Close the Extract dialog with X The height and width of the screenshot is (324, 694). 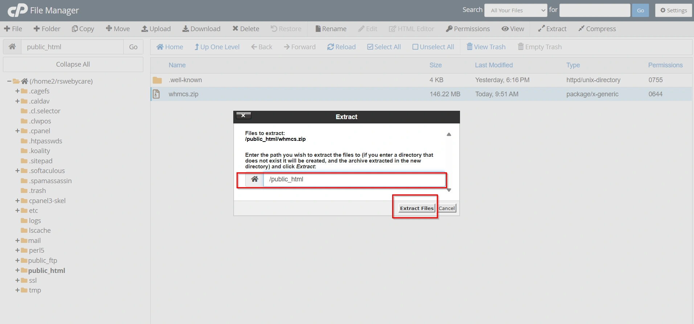(x=243, y=115)
